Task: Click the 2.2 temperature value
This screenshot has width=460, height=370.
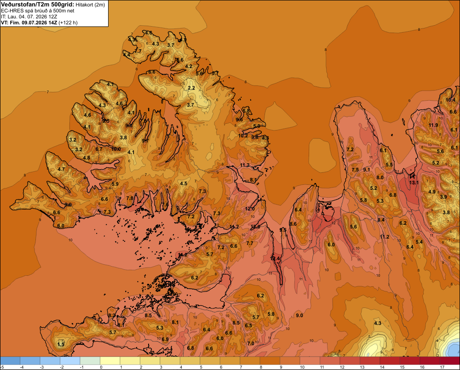Action: click(191, 88)
